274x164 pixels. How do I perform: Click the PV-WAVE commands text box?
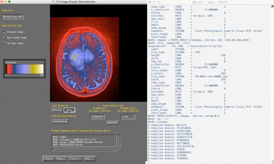point(84,141)
